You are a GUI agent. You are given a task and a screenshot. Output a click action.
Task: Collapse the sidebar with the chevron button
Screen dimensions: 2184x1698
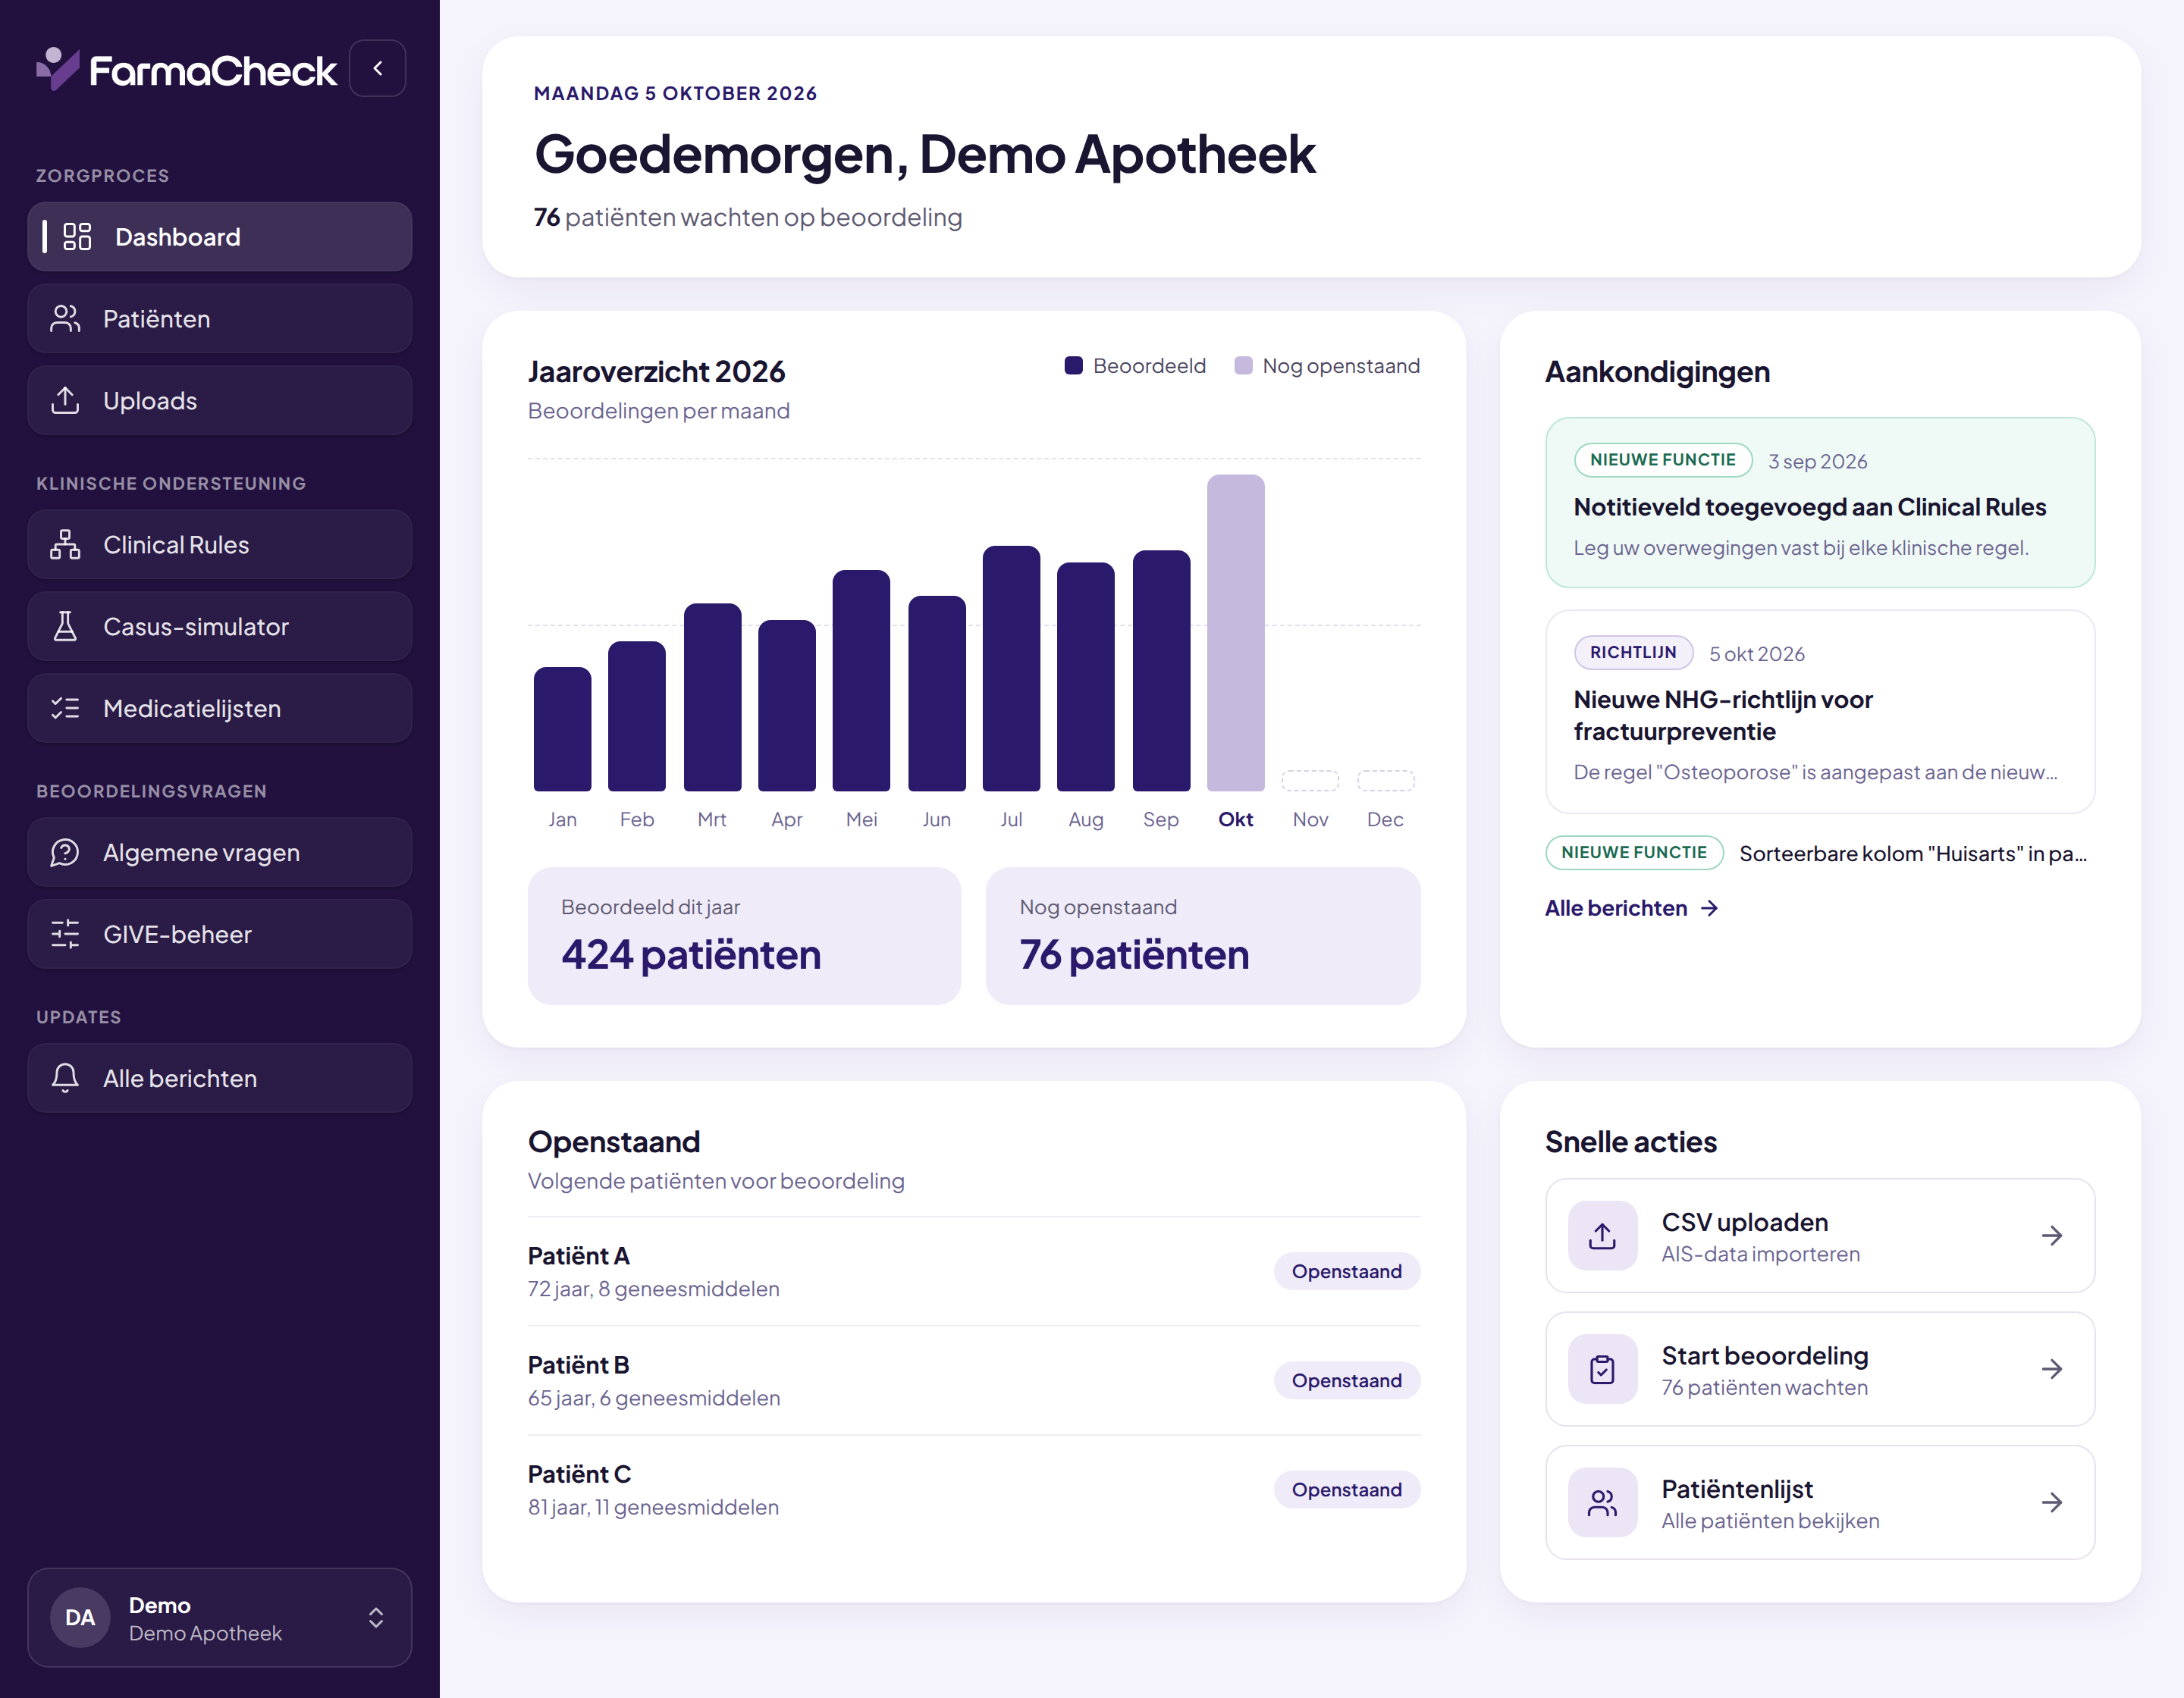pyautogui.click(x=378, y=69)
